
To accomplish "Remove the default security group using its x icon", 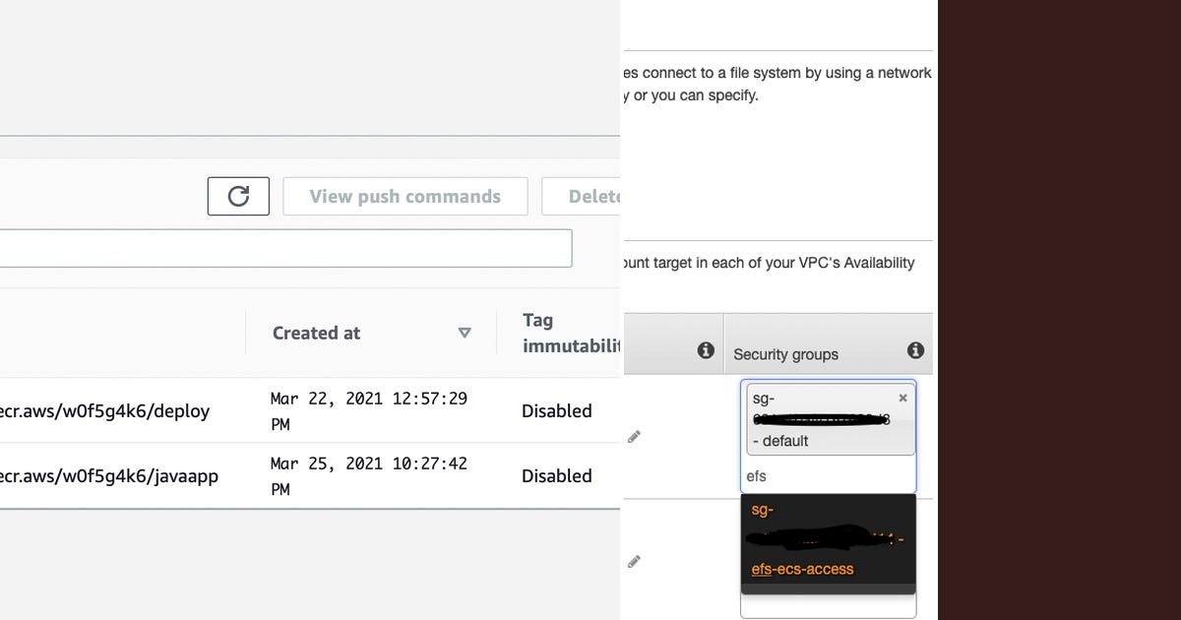I will pyautogui.click(x=902, y=398).
